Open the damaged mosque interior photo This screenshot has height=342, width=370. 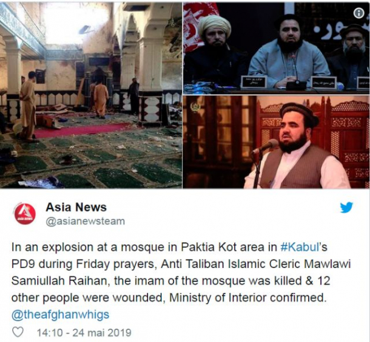(x=91, y=95)
